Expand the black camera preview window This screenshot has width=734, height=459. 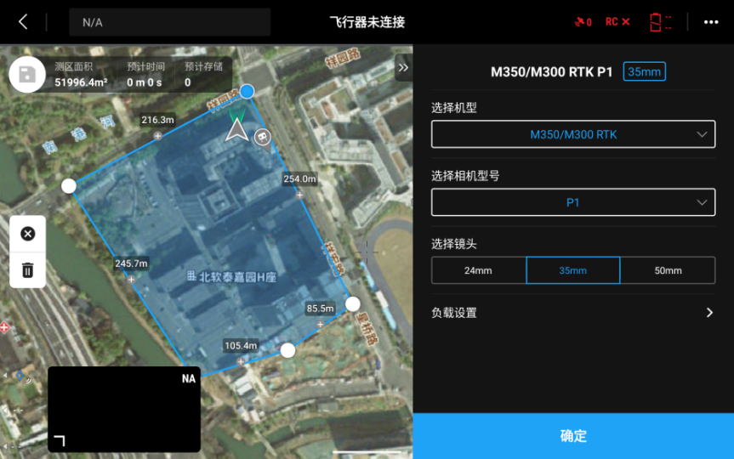point(60,440)
